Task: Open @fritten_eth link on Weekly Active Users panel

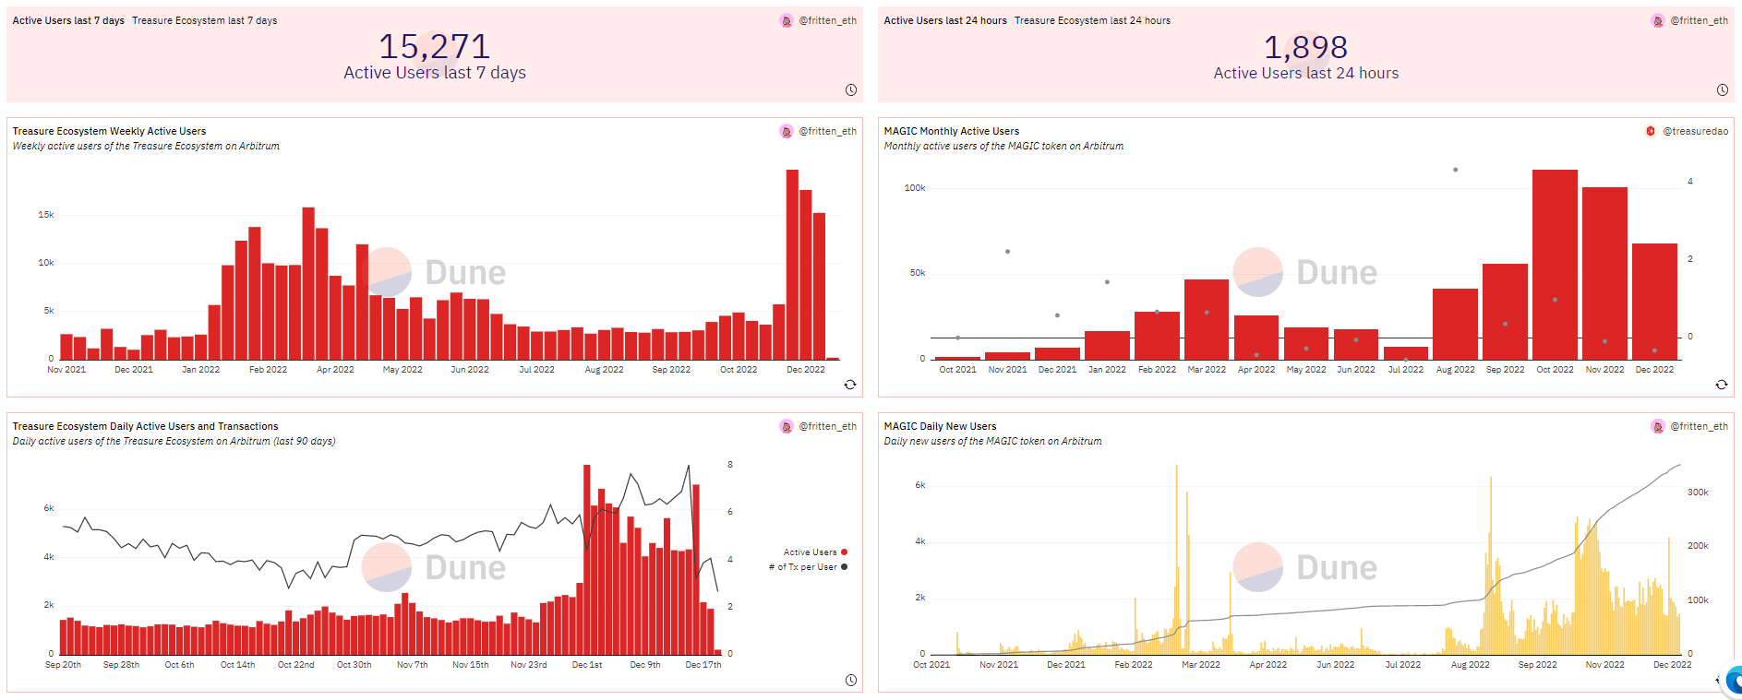Action: [828, 131]
